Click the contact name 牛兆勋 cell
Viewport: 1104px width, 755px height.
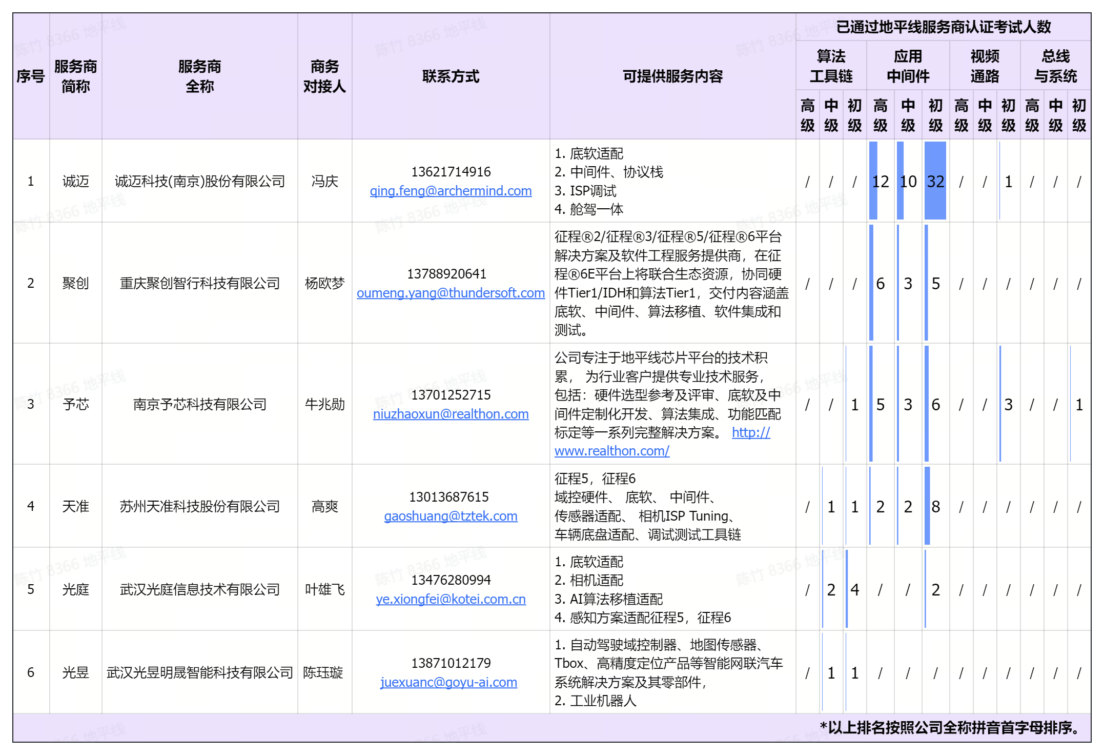[324, 404]
